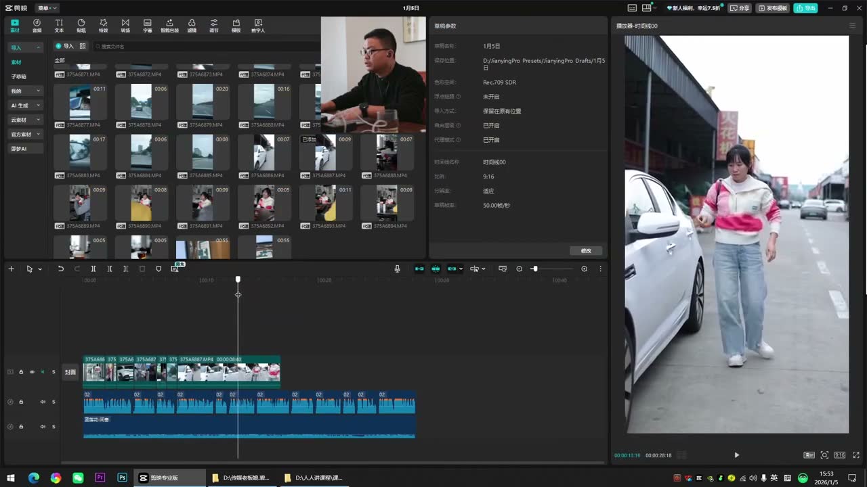Open the 特效 (effects) panel icon
Viewport: 867px width, 487px height.
pos(103,26)
